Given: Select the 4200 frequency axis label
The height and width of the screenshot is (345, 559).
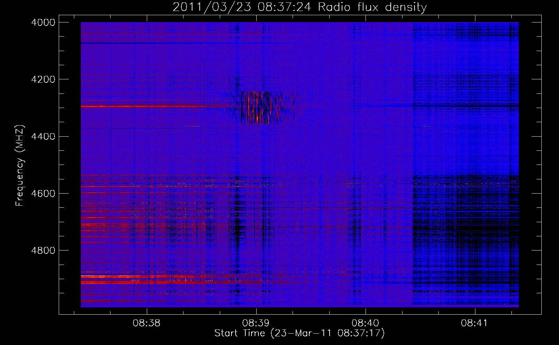Looking at the screenshot, I should (43, 79).
